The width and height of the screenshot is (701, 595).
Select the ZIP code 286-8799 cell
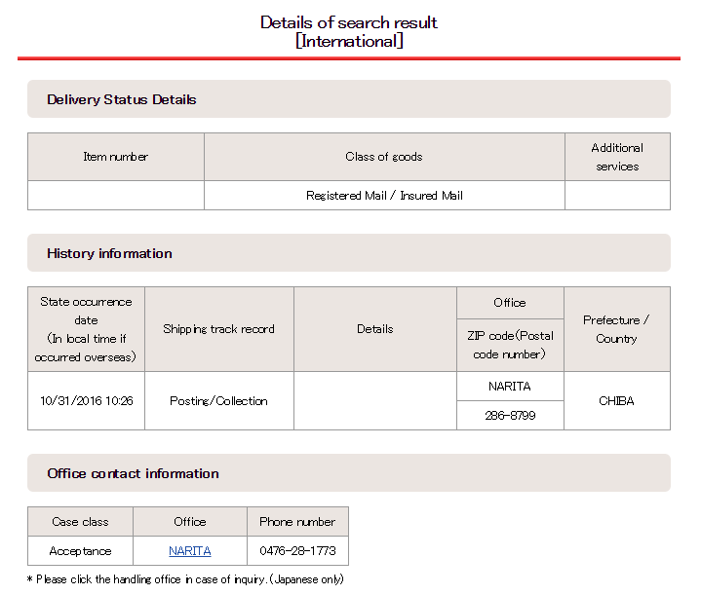pos(510,416)
